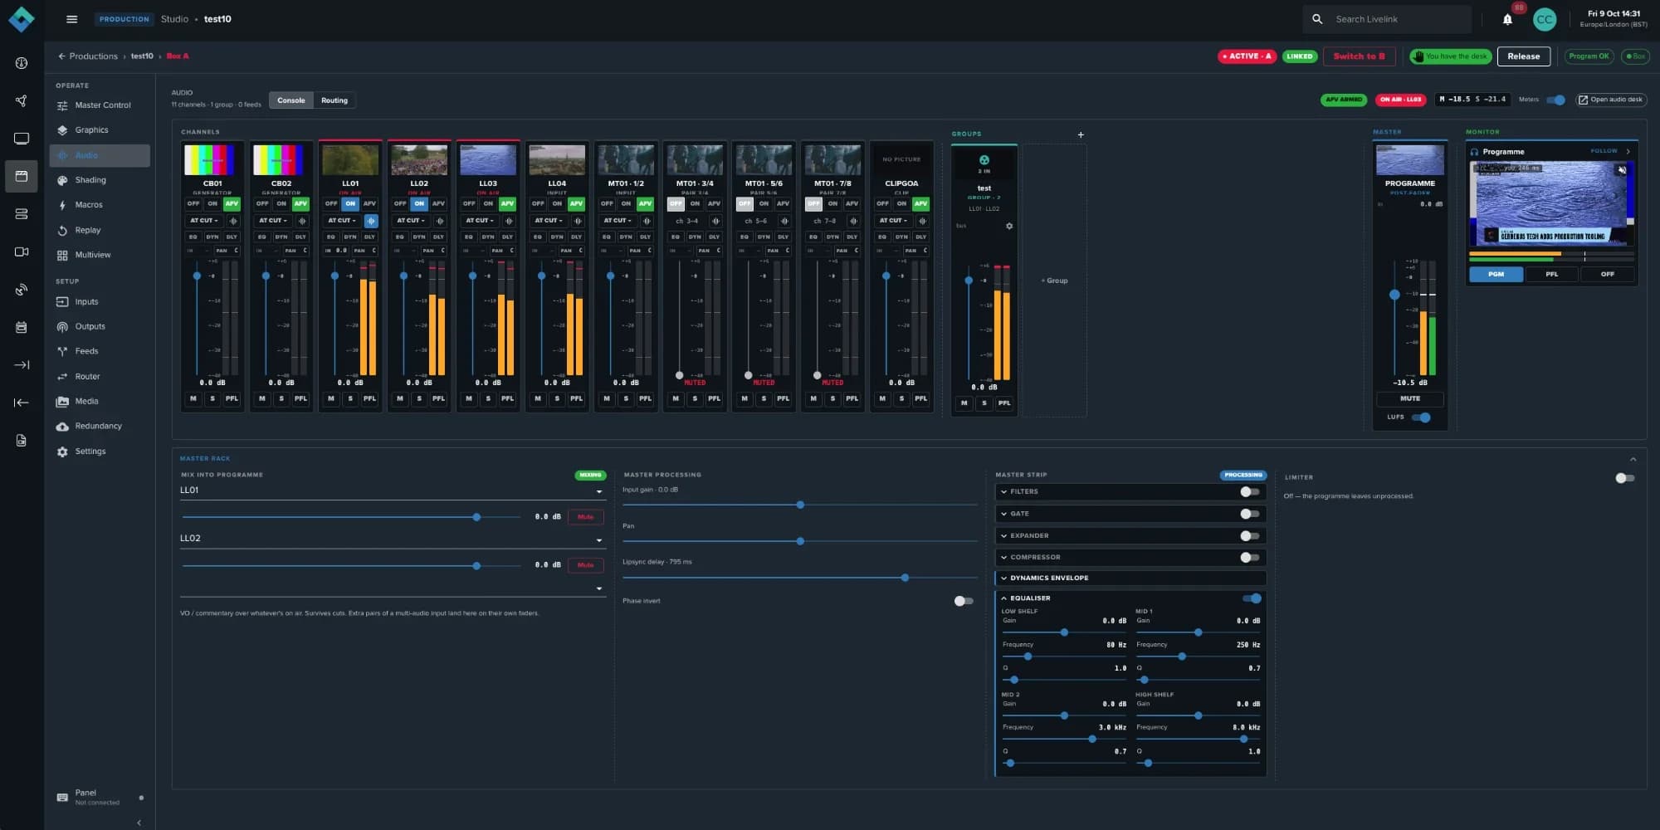
Task: Open audio desk in new window
Action: [1611, 100]
